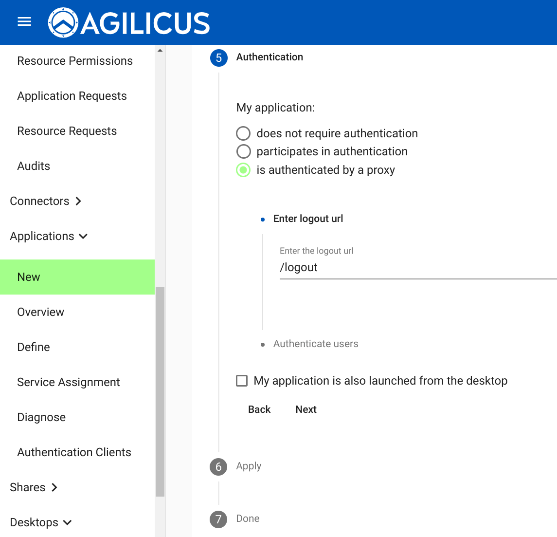Click the step 7 Done number circle
The width and height of the screenshot is (557, 537).
(218, 519)
